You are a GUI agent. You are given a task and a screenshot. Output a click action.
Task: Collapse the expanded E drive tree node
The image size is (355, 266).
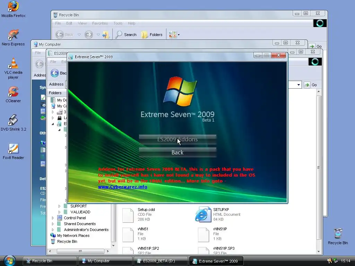coord(53,124)
